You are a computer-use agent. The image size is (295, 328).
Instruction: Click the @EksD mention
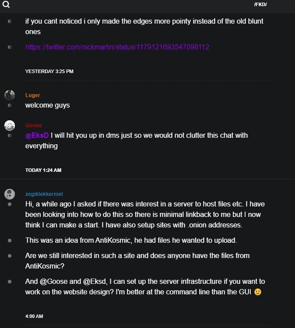click(37, 136)
